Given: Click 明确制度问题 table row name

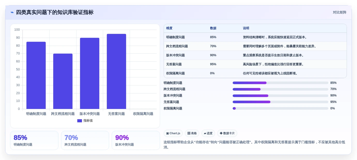Looking at the screenshot, I should tap(176, 37).
